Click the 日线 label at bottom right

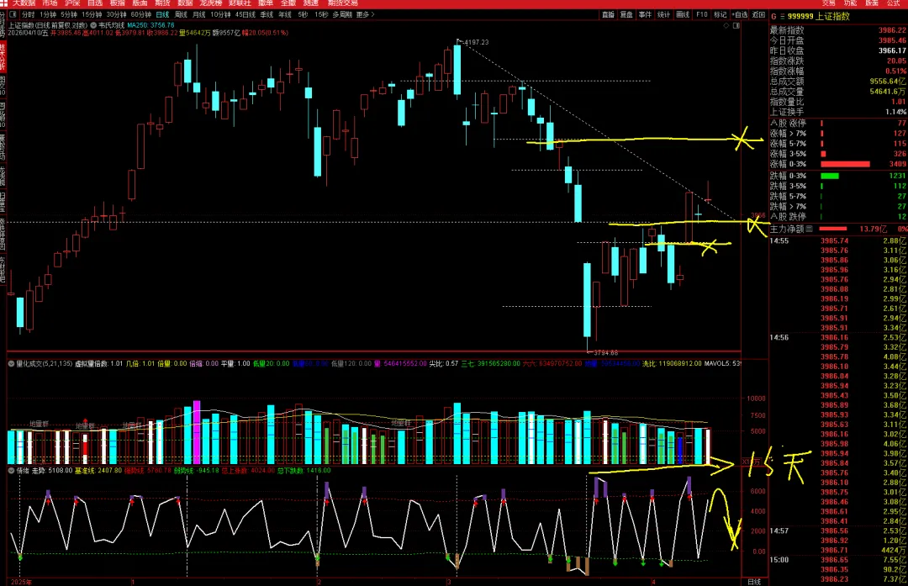pyautogui.click(x=754, y=581)
